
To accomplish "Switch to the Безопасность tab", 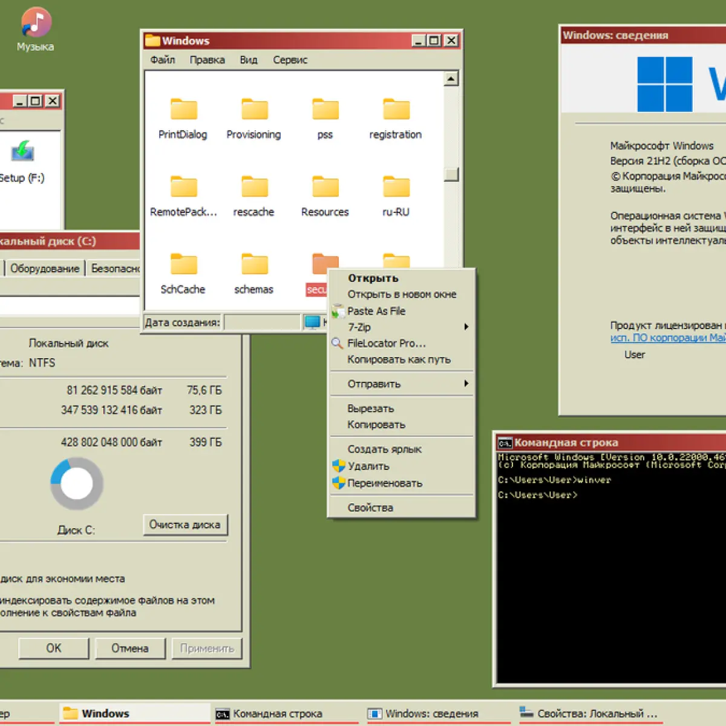I will [x=114, y=269].
